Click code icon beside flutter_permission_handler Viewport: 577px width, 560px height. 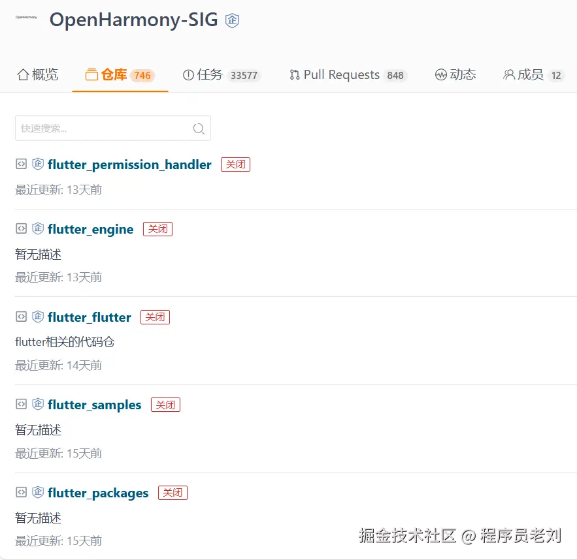tap(21, 164)
